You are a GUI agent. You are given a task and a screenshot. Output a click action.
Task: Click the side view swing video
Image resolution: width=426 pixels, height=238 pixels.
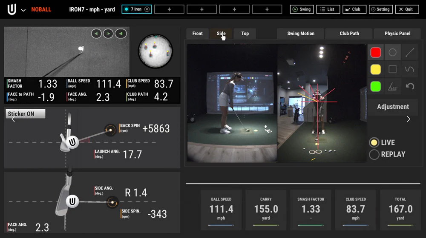[x=232, y=104]
